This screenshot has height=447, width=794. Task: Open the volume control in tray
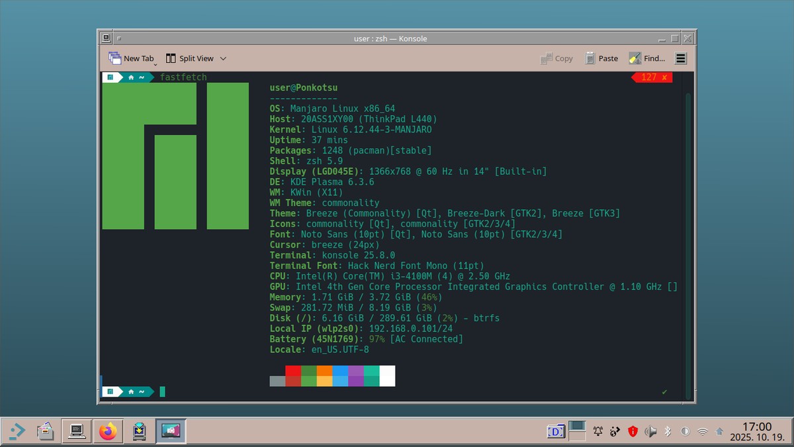650,432
